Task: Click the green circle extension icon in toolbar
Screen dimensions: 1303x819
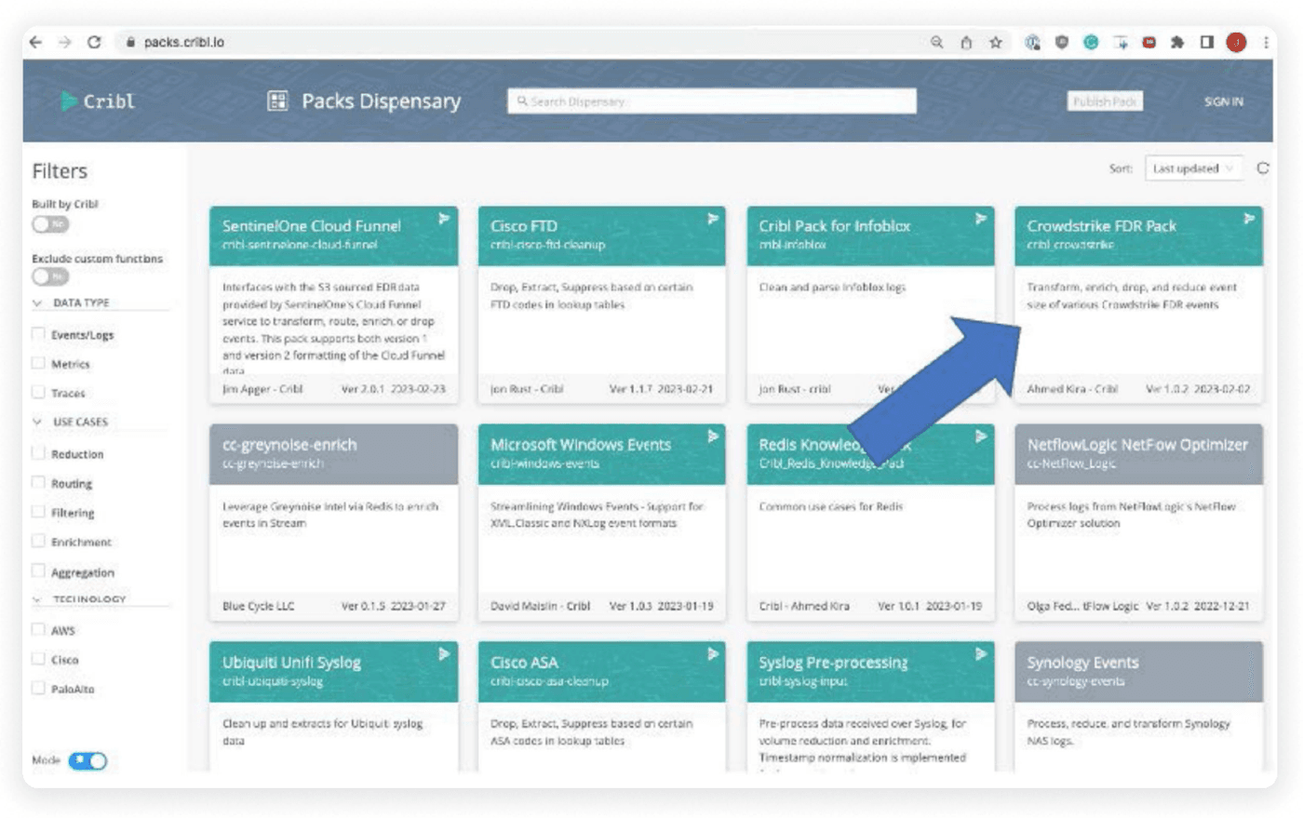Action: tap(1091, 42)
